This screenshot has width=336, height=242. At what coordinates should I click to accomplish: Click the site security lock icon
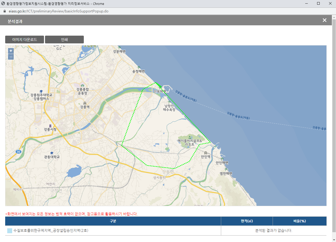click(x=4, y=11)
